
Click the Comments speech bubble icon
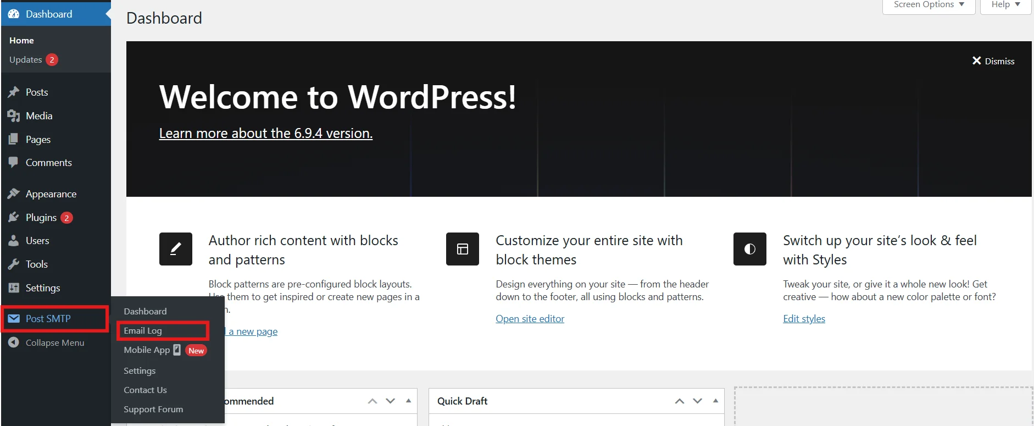coord(14,163)
